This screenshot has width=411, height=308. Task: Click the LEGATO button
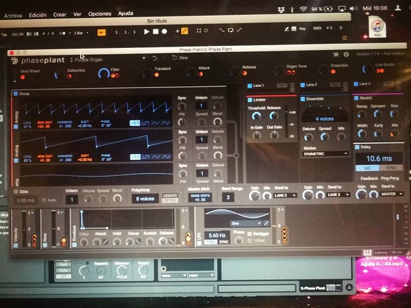(170, 195)
